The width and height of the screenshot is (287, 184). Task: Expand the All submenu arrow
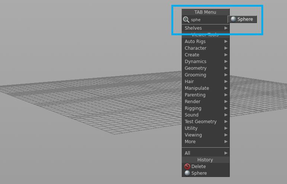click(226, 153)
